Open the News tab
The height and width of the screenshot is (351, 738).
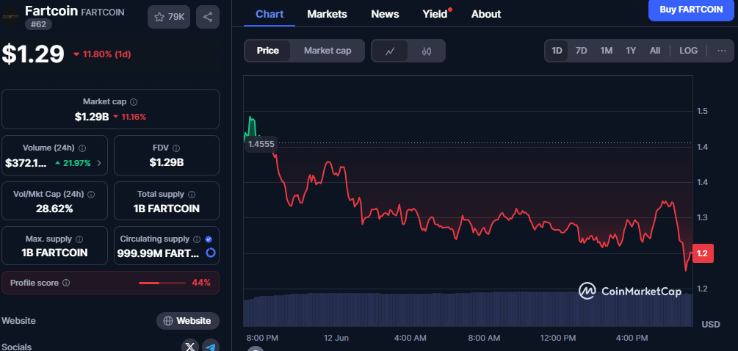[385, 14]
